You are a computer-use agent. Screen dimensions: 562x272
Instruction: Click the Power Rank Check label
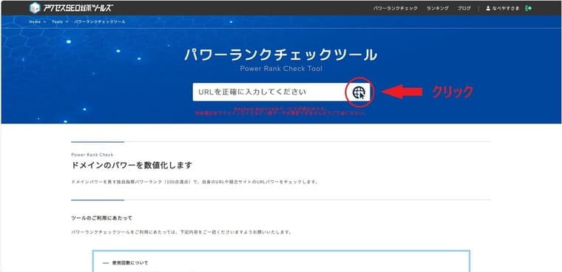click(92, 154)
